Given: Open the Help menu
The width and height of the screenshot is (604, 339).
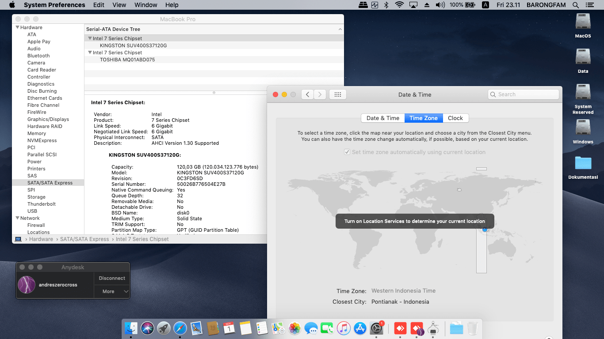Looking at the screenshot, I should click(x=172, y=5).
